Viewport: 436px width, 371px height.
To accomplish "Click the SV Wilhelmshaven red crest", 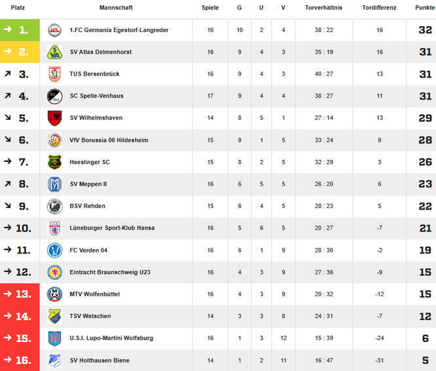I will pos(54,118).
